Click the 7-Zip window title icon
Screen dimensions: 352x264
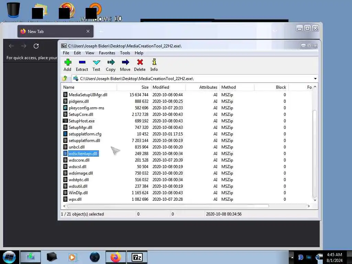click(64, 46)
